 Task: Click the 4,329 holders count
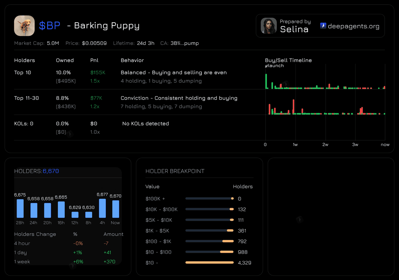244,263
